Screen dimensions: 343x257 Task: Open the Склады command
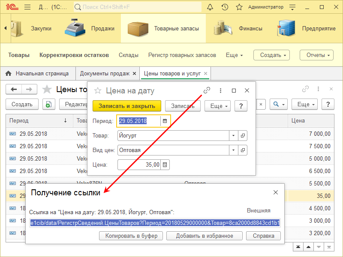click(128, 55)
